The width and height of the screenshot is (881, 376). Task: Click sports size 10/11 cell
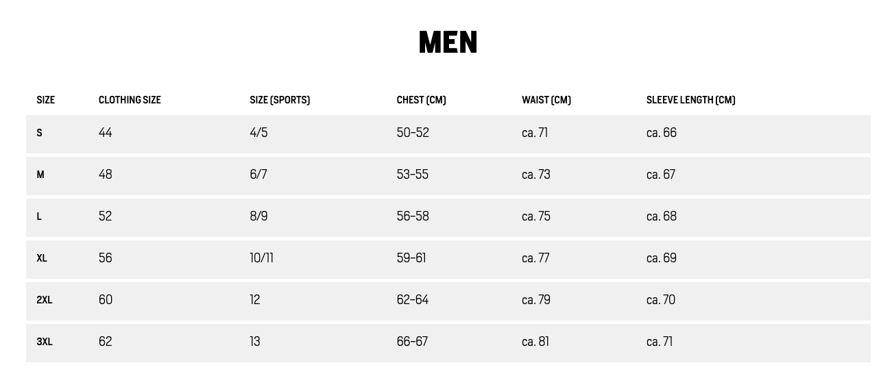pyautogui.click(x=261, y=258)
